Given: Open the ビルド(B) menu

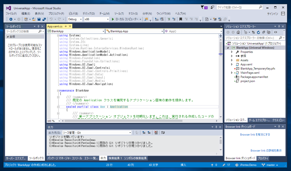Looking at the screenshot, I should point(73,13).
